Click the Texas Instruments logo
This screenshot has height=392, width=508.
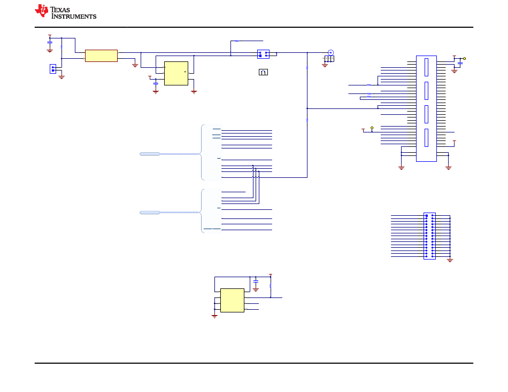click(x=65, y=12)
